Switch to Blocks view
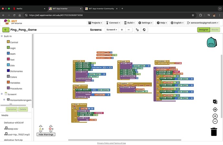The height and width of the screenshot is (145, 223). click(215, 30)
